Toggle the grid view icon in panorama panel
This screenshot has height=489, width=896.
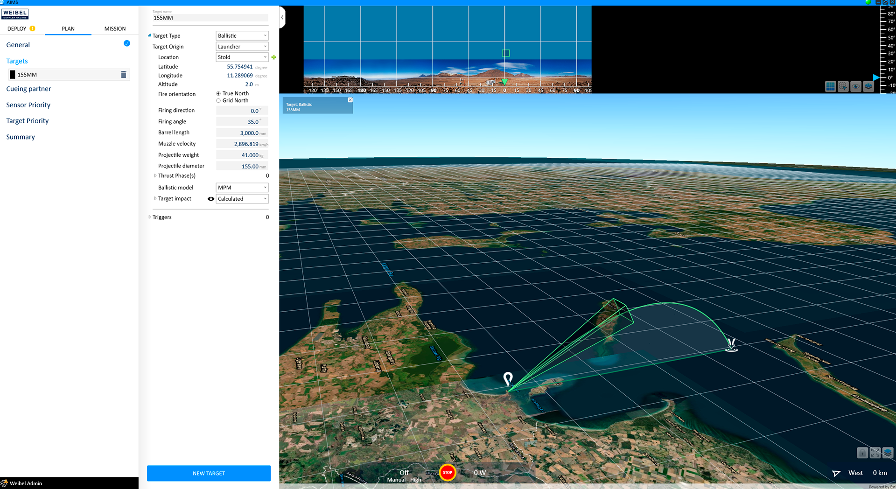830,86
